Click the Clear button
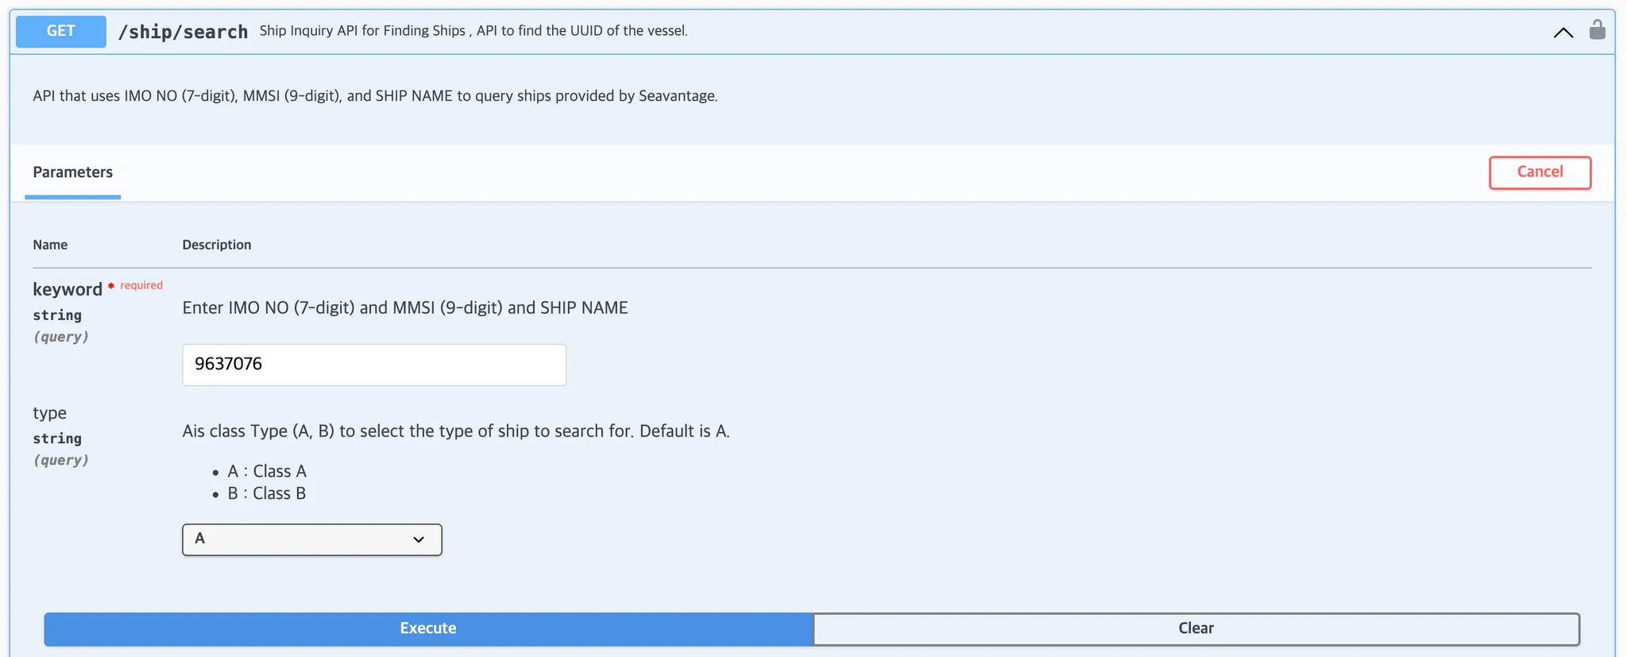 [x=1196, y=628]
